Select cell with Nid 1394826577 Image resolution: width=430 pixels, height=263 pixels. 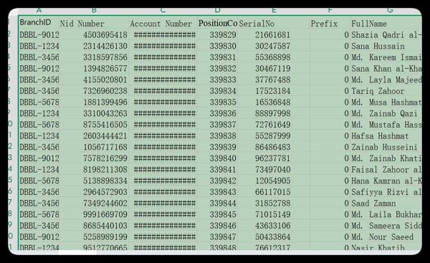click(x=95, y=69)
